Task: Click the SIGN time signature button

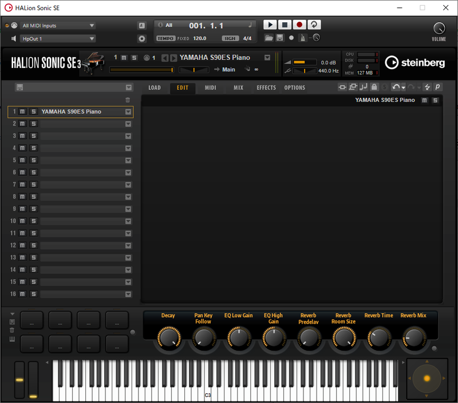Action: pyautogui.click(x=230, y=38)
